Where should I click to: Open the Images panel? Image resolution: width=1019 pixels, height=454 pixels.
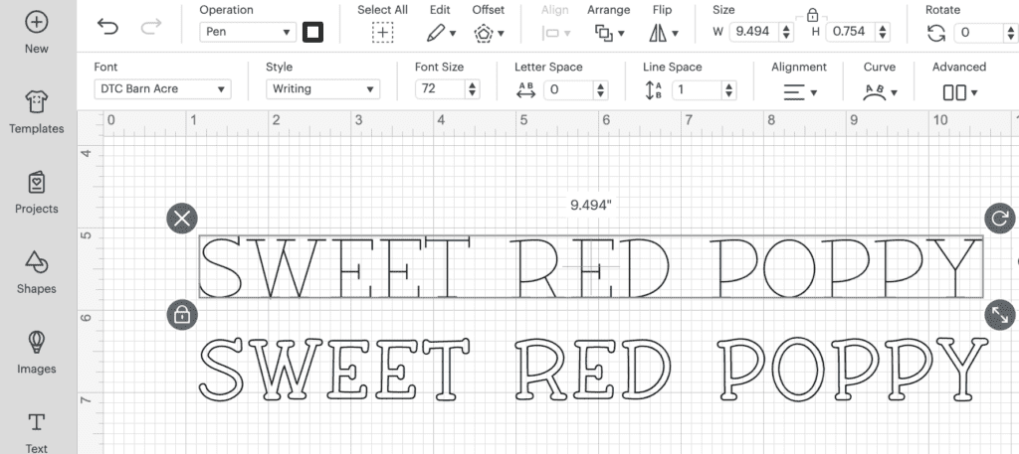coord(37,353)
